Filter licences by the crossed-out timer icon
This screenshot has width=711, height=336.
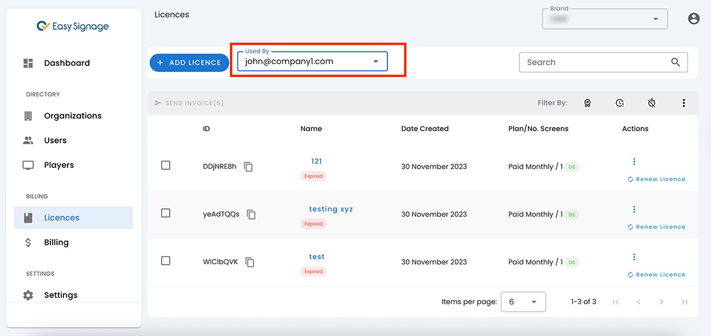[651, 103]
